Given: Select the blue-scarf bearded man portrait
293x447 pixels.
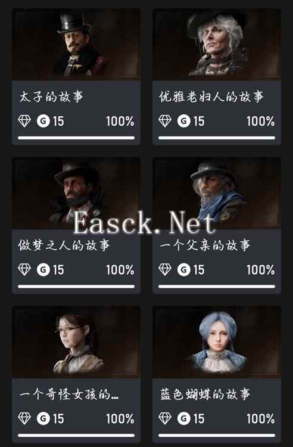Looking at the screenshot, I should [217, 193].
